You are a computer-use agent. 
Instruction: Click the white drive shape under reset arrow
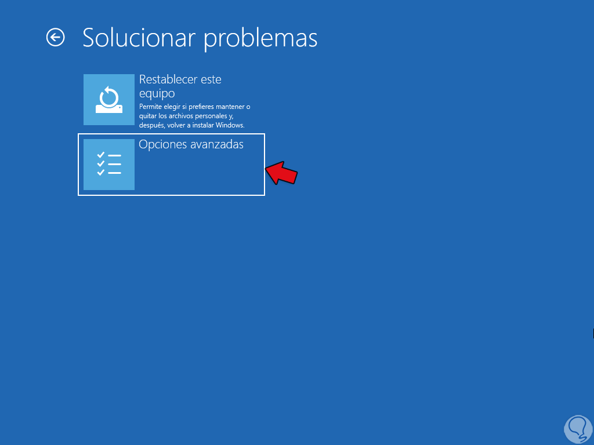[109, 109]
